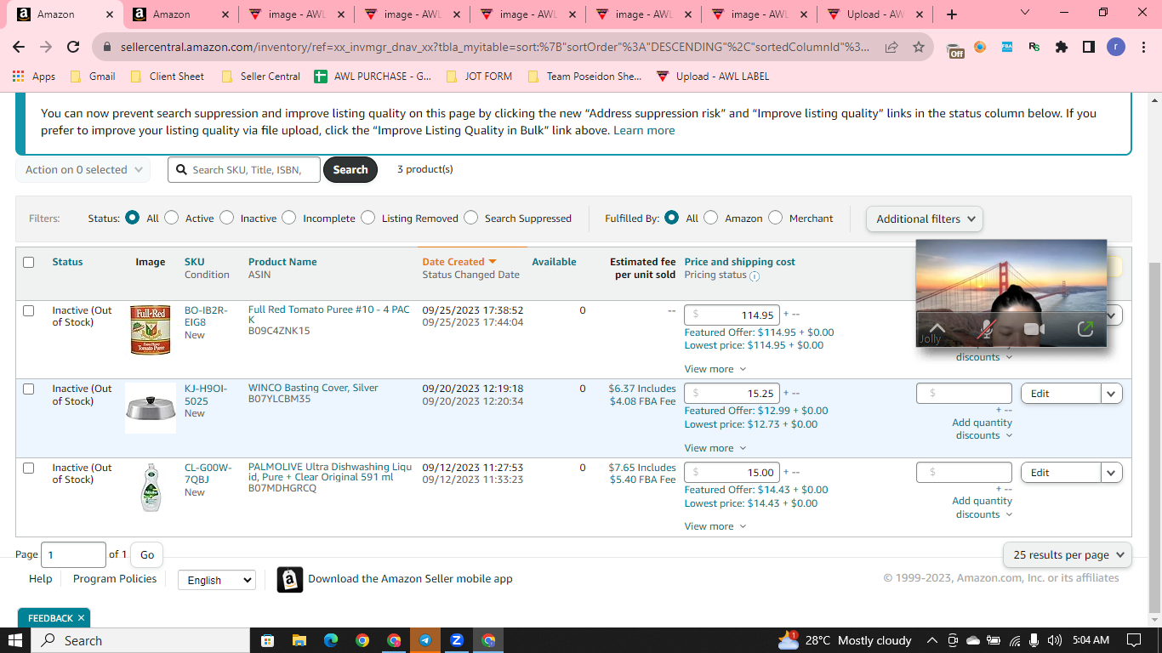Click the green share icon in Zoom overlay
Viewport: 1162px width, 653px height.
1085,329
